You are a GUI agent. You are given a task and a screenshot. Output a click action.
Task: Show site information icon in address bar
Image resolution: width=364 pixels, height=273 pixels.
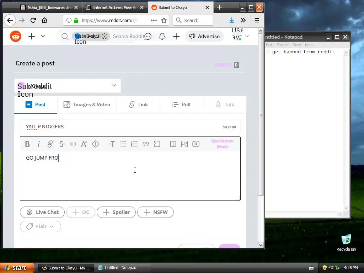pos(69,20)
